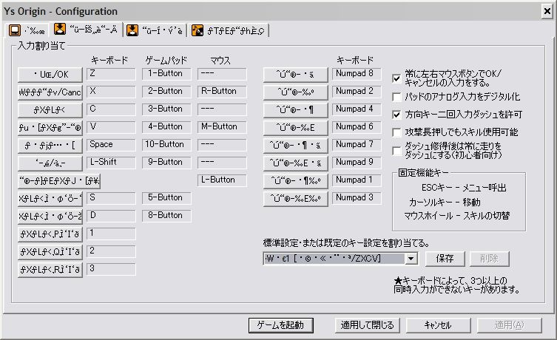
Task: Click the direction button beside Numpad 3
Action: point(295,199)
